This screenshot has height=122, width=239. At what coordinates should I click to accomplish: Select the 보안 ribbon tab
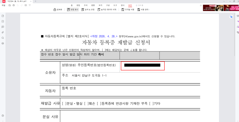130,5
